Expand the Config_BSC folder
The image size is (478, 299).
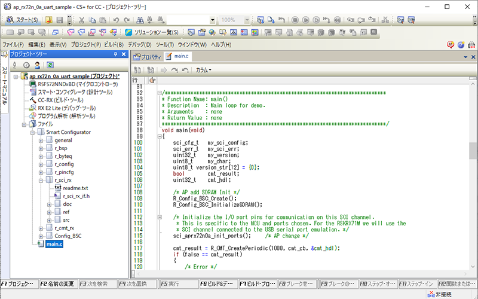41,236
